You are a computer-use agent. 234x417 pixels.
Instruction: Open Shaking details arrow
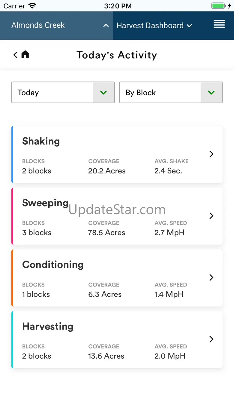211,154
